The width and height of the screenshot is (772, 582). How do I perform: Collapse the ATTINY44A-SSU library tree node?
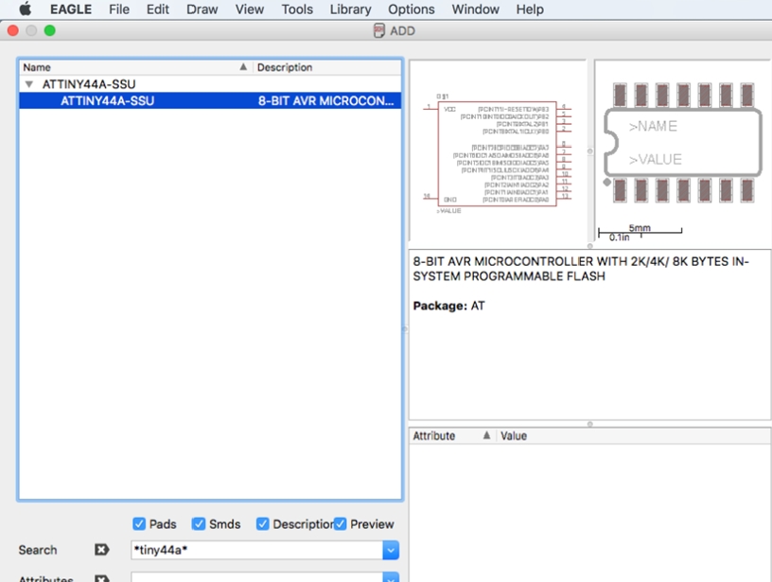tap(29, 84)
